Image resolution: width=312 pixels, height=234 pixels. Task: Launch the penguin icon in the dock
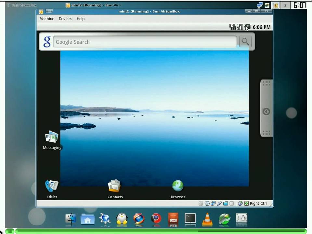coord(122,219)
